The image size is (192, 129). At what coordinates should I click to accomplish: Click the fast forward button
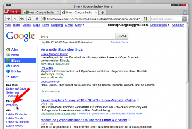[22, 19]
